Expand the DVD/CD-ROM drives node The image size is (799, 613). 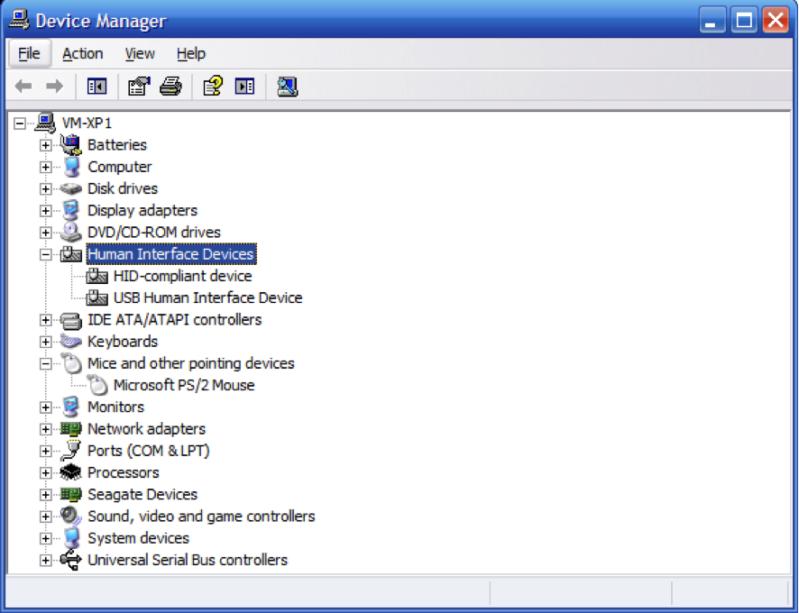[x=45, y=233]
